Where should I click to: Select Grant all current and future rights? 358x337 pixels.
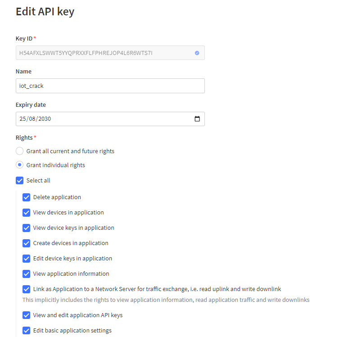point(20,151)
